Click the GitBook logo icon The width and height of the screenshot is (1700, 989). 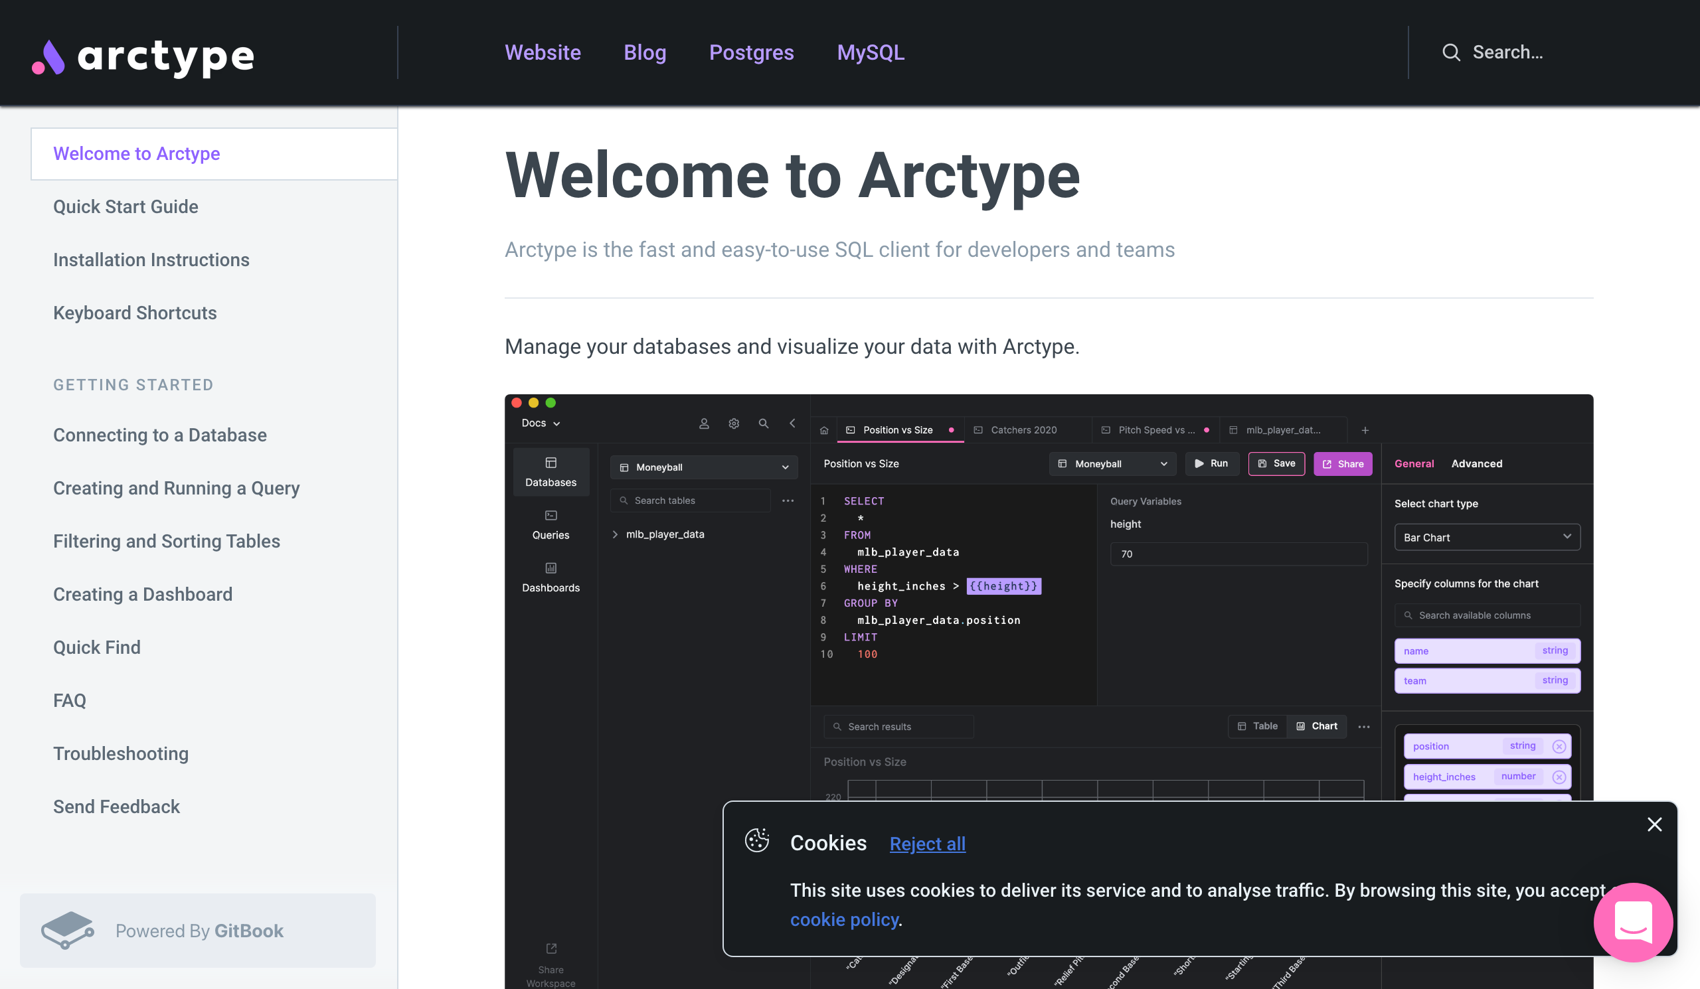(68, 930)
